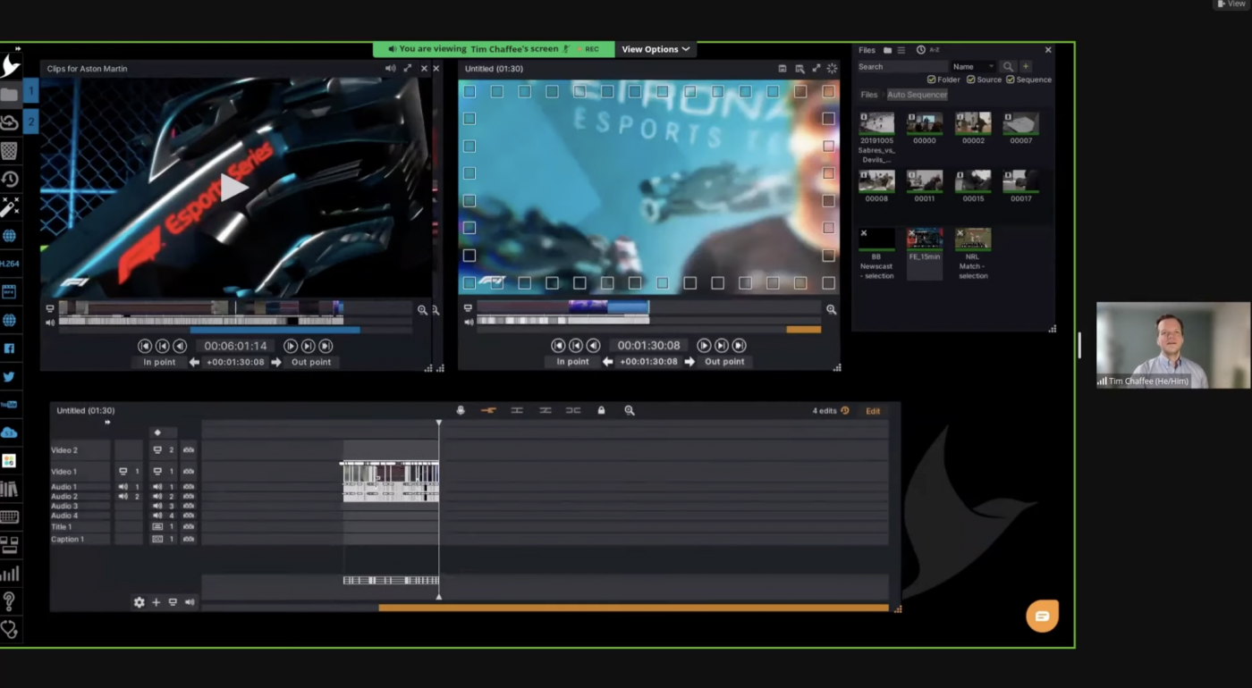Click the padlock icon in timeline toolbar
The height and width of the screenshot is (688, 1252).
[601, 410]
